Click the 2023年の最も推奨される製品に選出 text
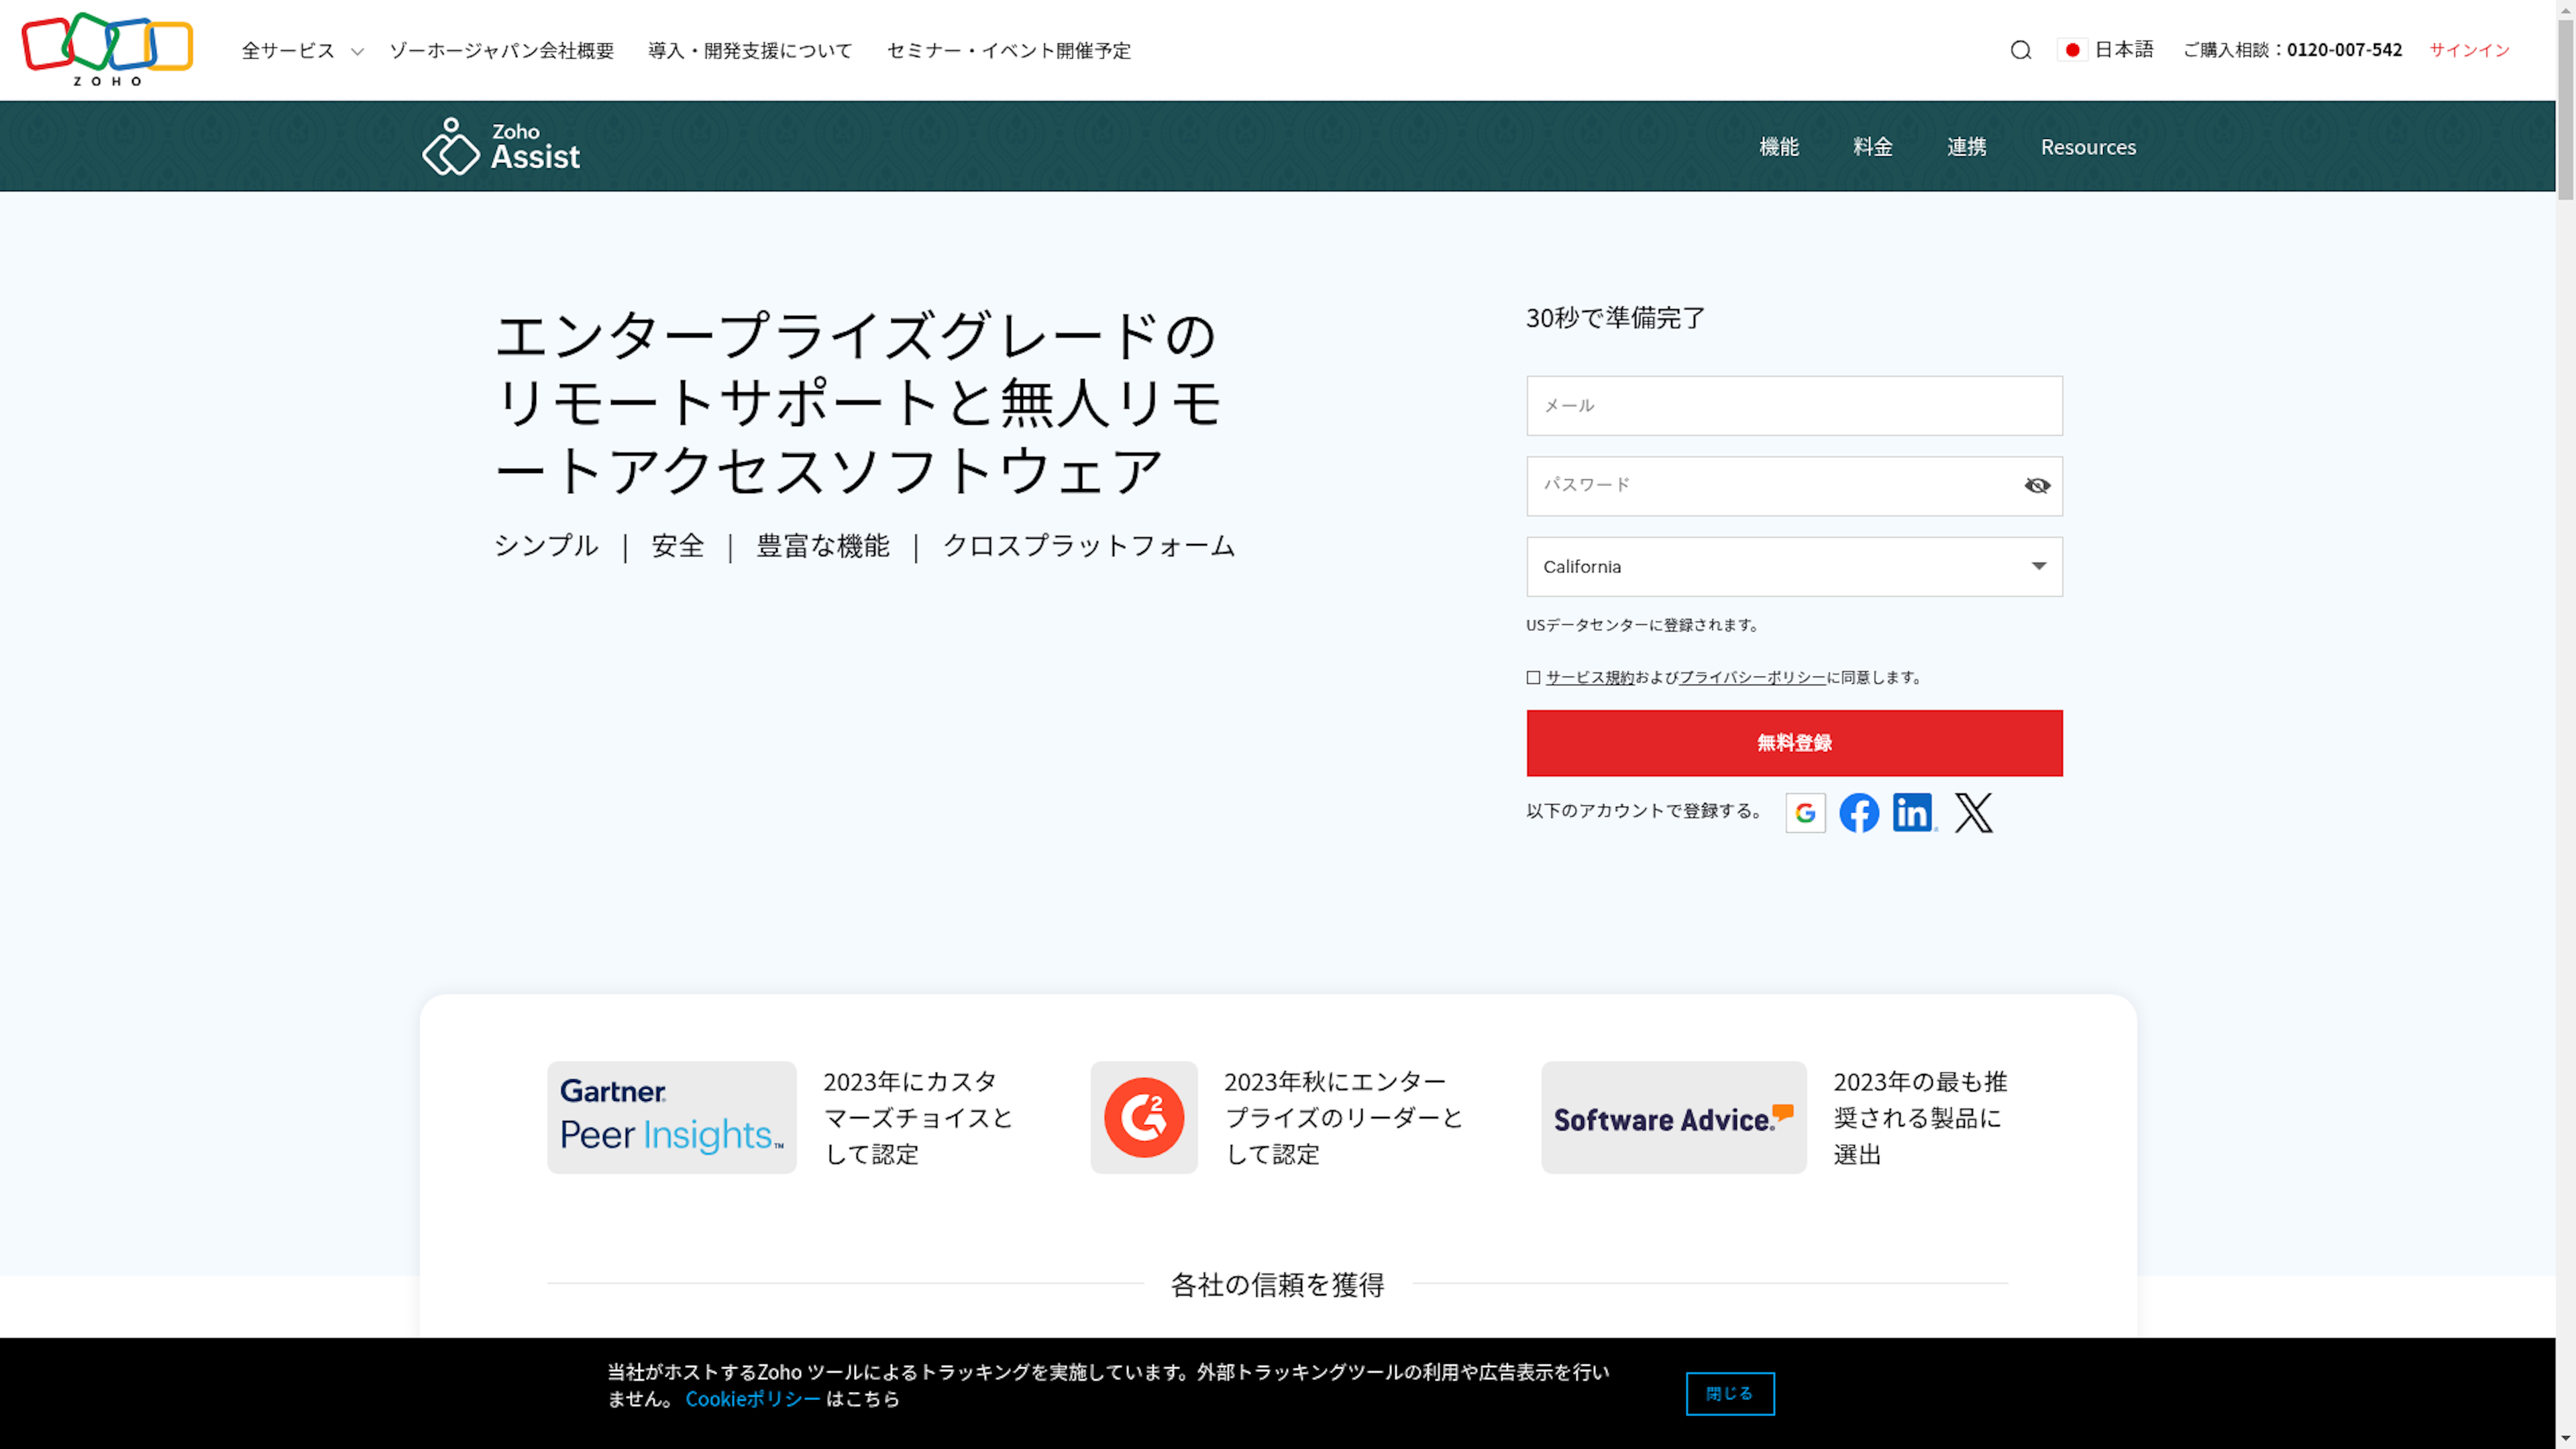 [1920, 1117]
